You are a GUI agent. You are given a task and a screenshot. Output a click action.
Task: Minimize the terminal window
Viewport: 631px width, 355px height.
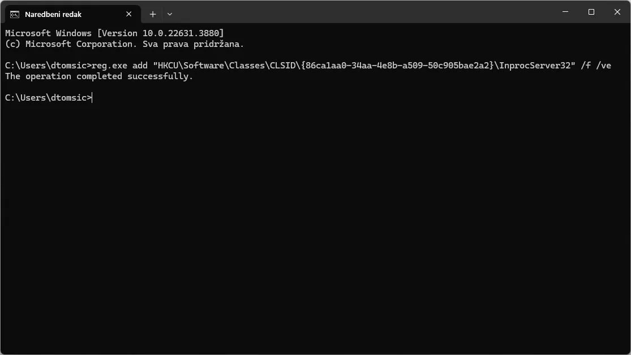point(565,12)
